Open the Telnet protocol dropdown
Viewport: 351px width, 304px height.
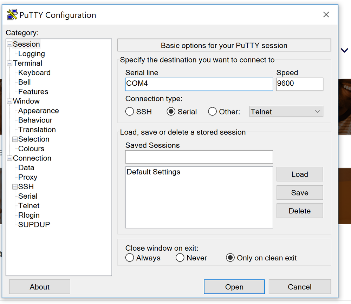pyautogui.click(x=286, y=112)
